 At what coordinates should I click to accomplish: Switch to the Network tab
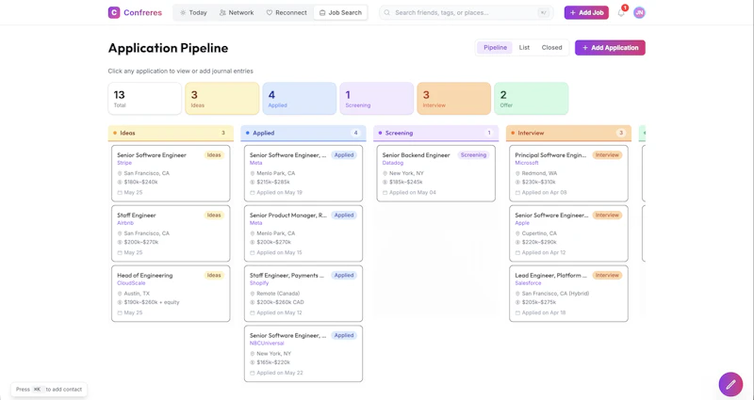click(237, 12)
